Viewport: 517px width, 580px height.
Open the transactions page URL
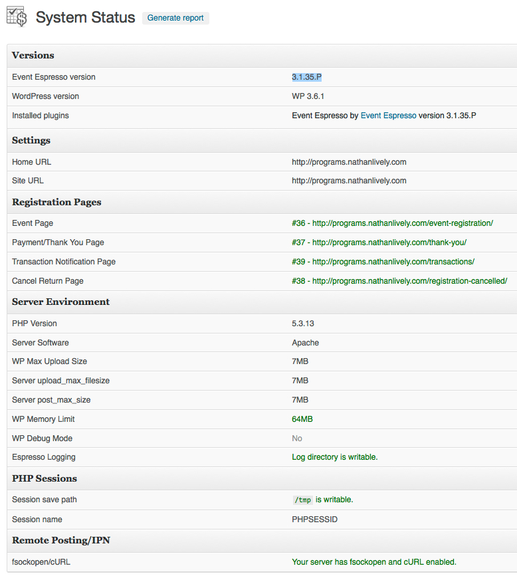pyautogui.click(x=393, y=262)
